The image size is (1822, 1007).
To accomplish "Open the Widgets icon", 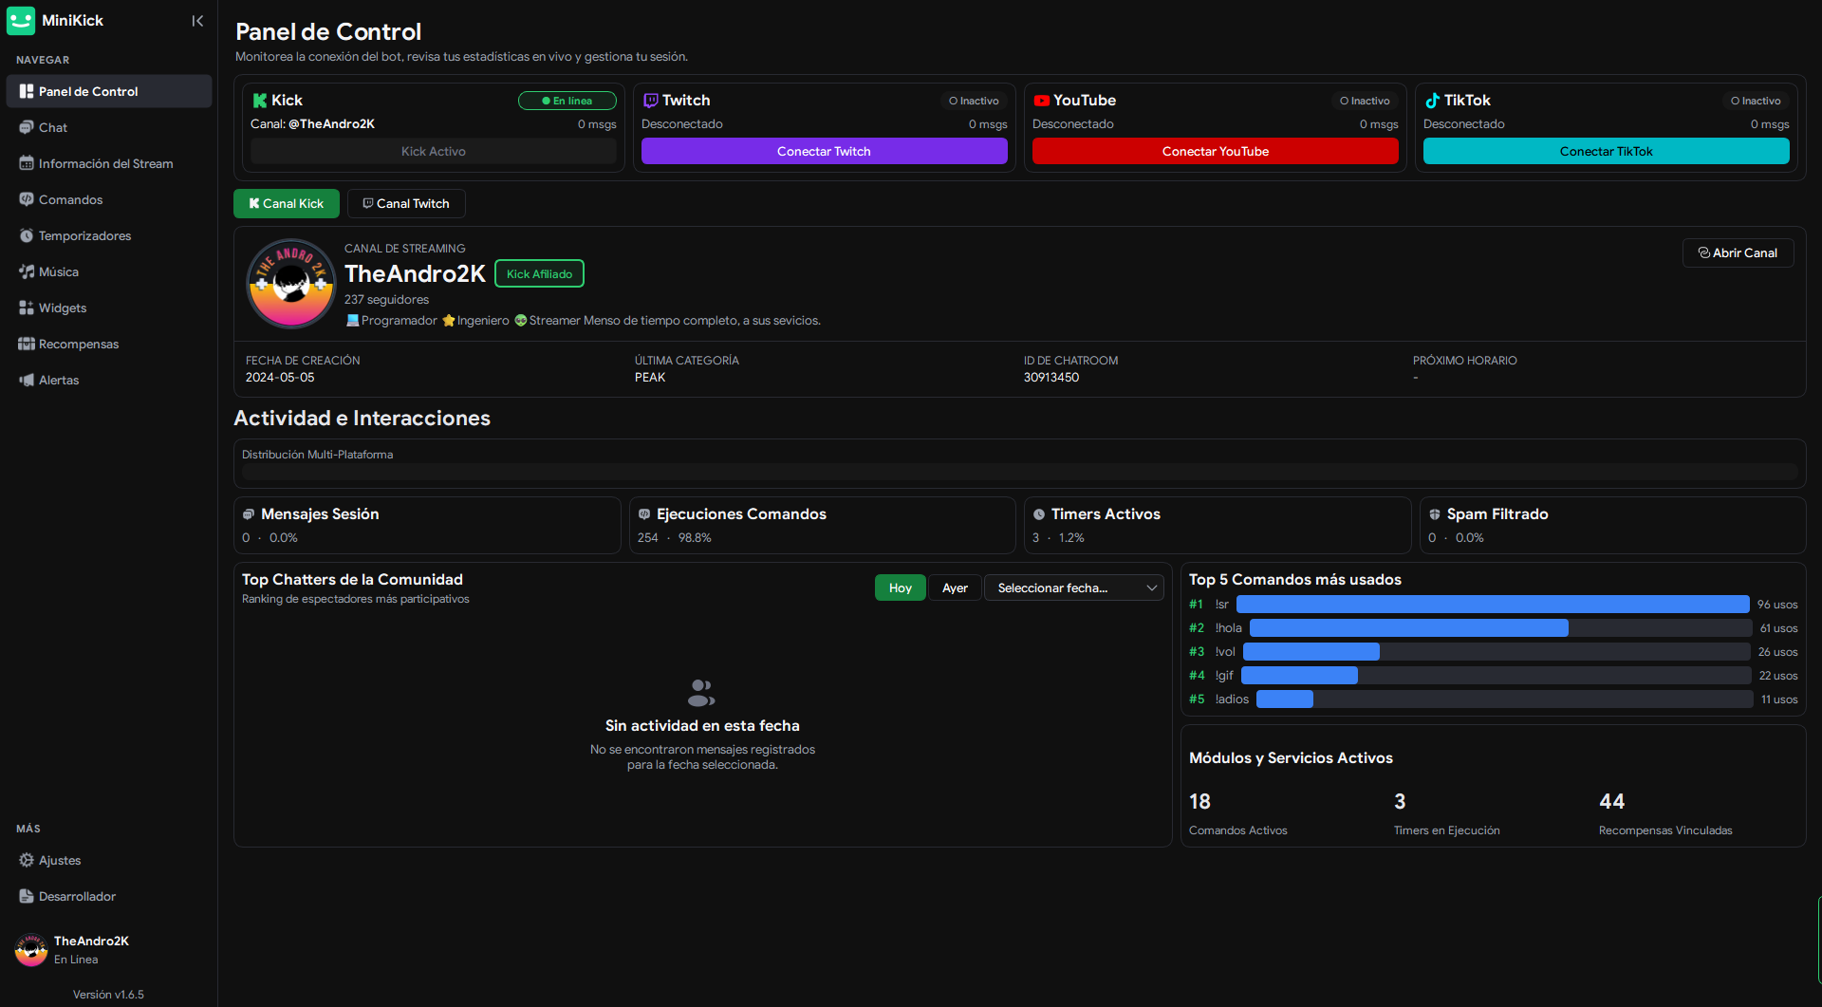I will pos(27,308).
